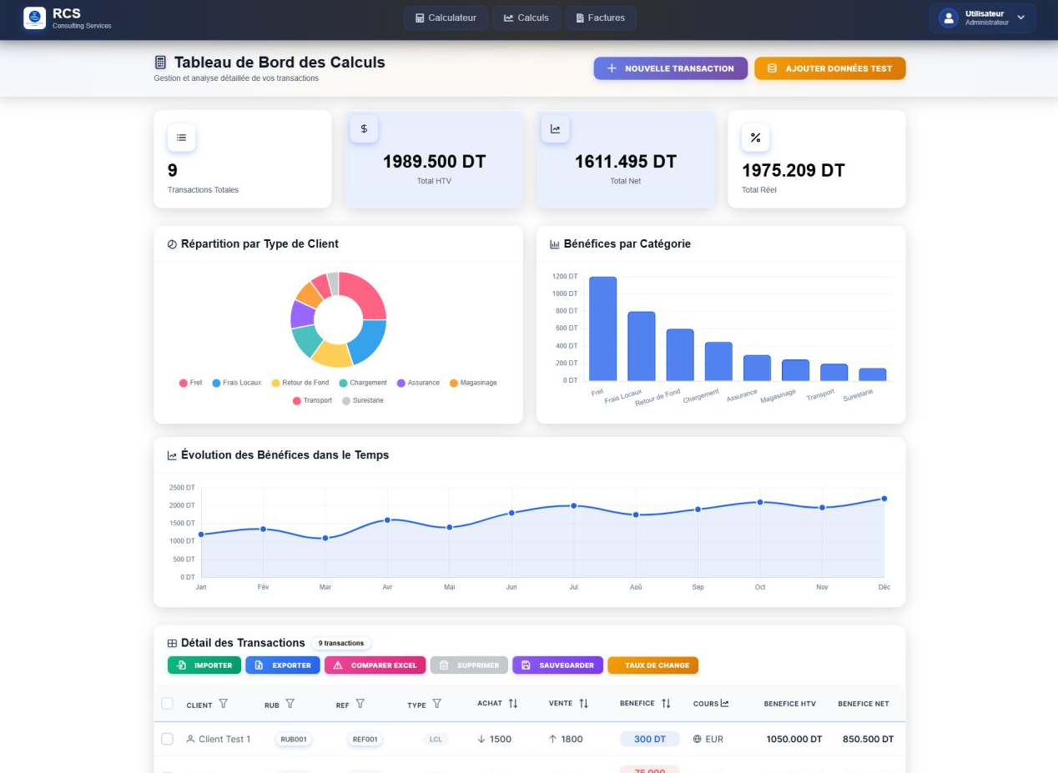Filter transactions by RUB column
This screenshot has height=773, width=1058.
[290, 704]
